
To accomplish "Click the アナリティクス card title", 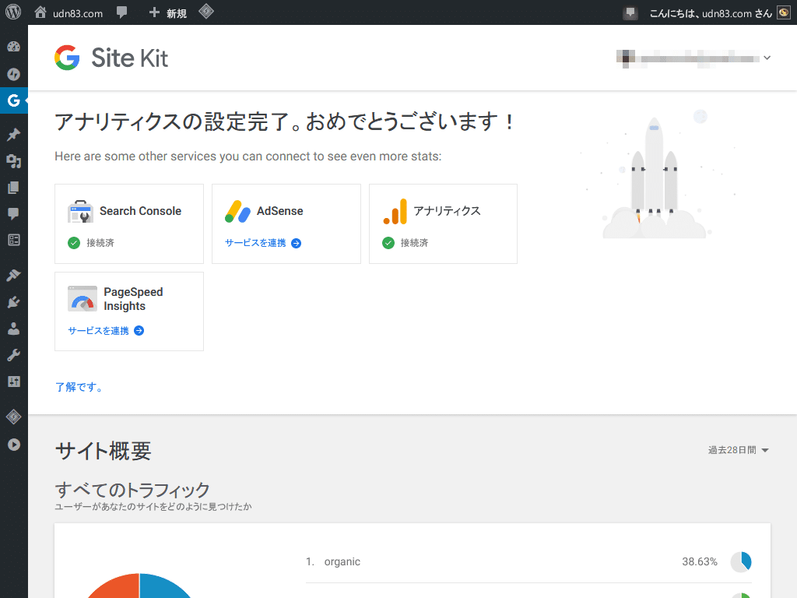I will [446, 211].
